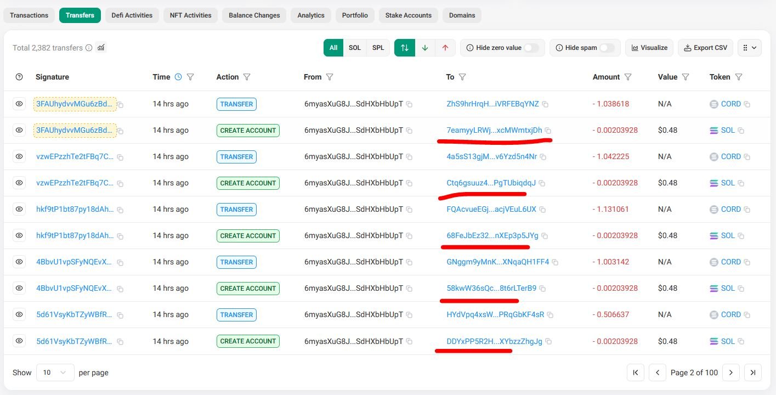Viewport: 776px width, 395px height.
Task: Filter transfers by SPL tokens only
Action: click(x=378, y=48)
